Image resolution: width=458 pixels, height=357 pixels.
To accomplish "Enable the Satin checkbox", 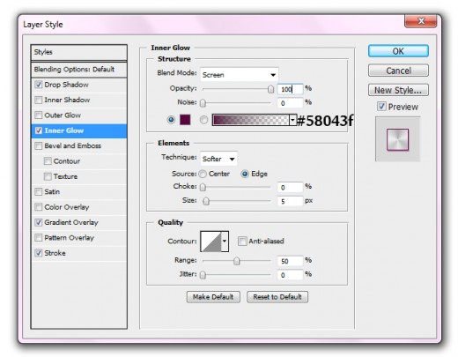I will [x=39, y=191].
